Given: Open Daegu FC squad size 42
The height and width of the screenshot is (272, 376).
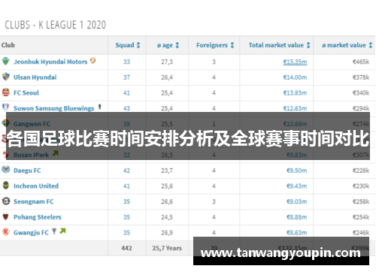Looking at the screenshot, I should pos(126,171).
